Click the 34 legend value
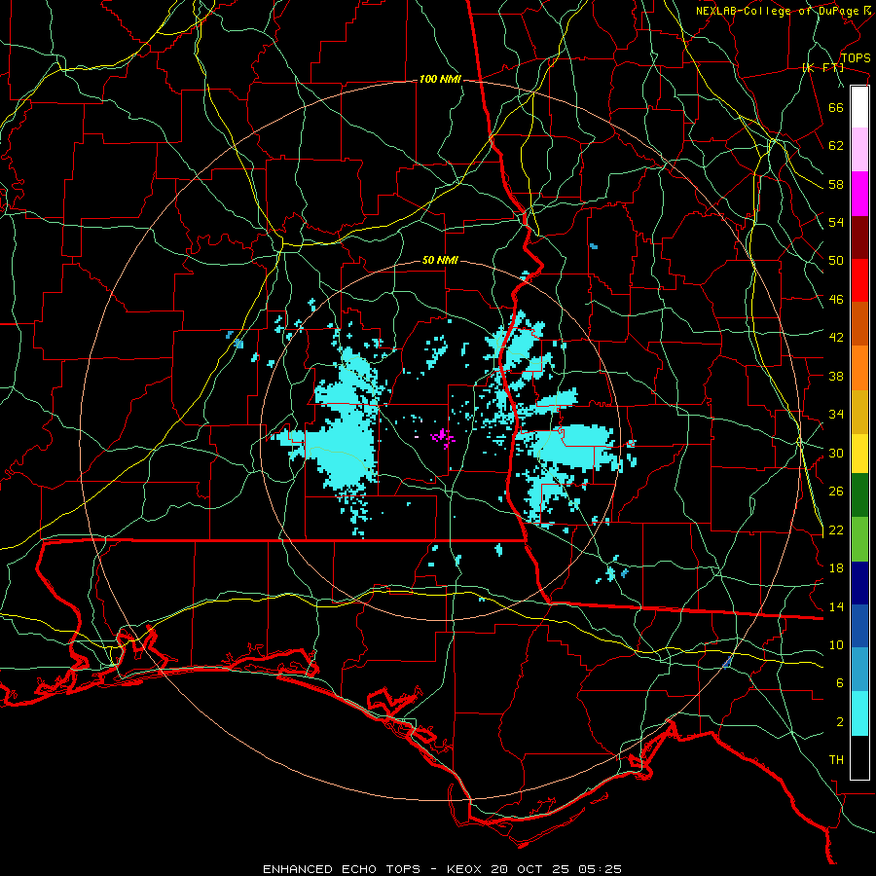Viewport: 876px width, 876px height. click(x=836, y=415)
